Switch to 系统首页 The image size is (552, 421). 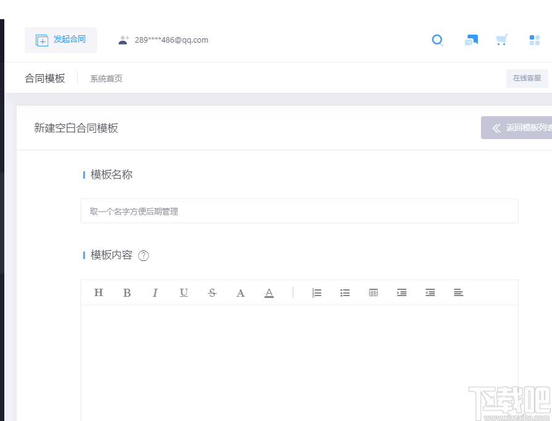coord(106,79)
